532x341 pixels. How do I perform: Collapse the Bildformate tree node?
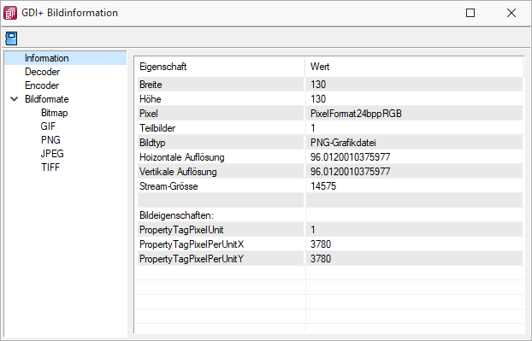pyautogui.click(x=15, y=99)
